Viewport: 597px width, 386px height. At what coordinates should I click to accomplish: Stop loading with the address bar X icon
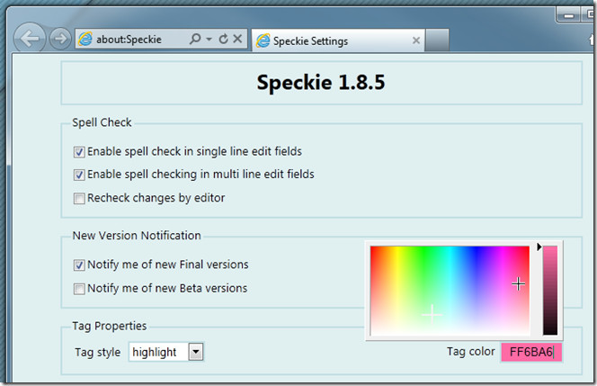(x=237, y=39)
